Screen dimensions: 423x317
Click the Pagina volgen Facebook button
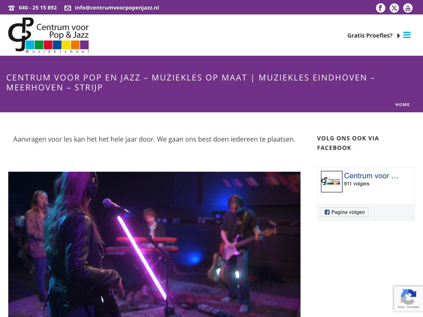345,212
